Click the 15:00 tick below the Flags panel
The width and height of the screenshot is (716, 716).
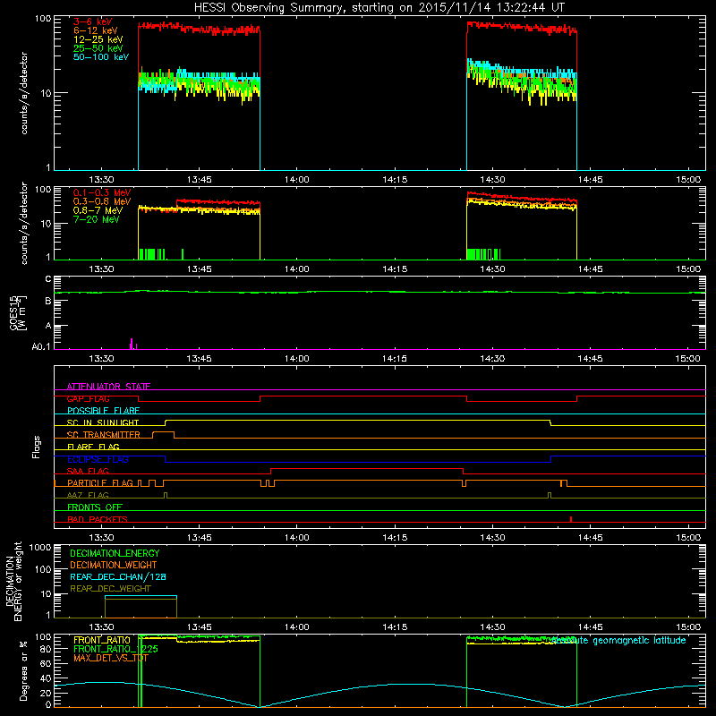click(688, 538)
